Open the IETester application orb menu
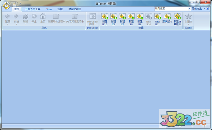 click(6, 6)
